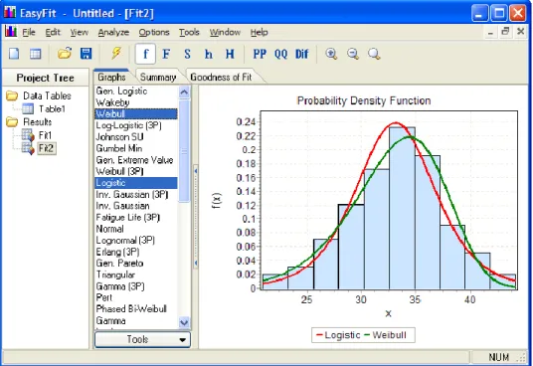Open the Edit menu

pyautogui.click(x=53, y=32)
